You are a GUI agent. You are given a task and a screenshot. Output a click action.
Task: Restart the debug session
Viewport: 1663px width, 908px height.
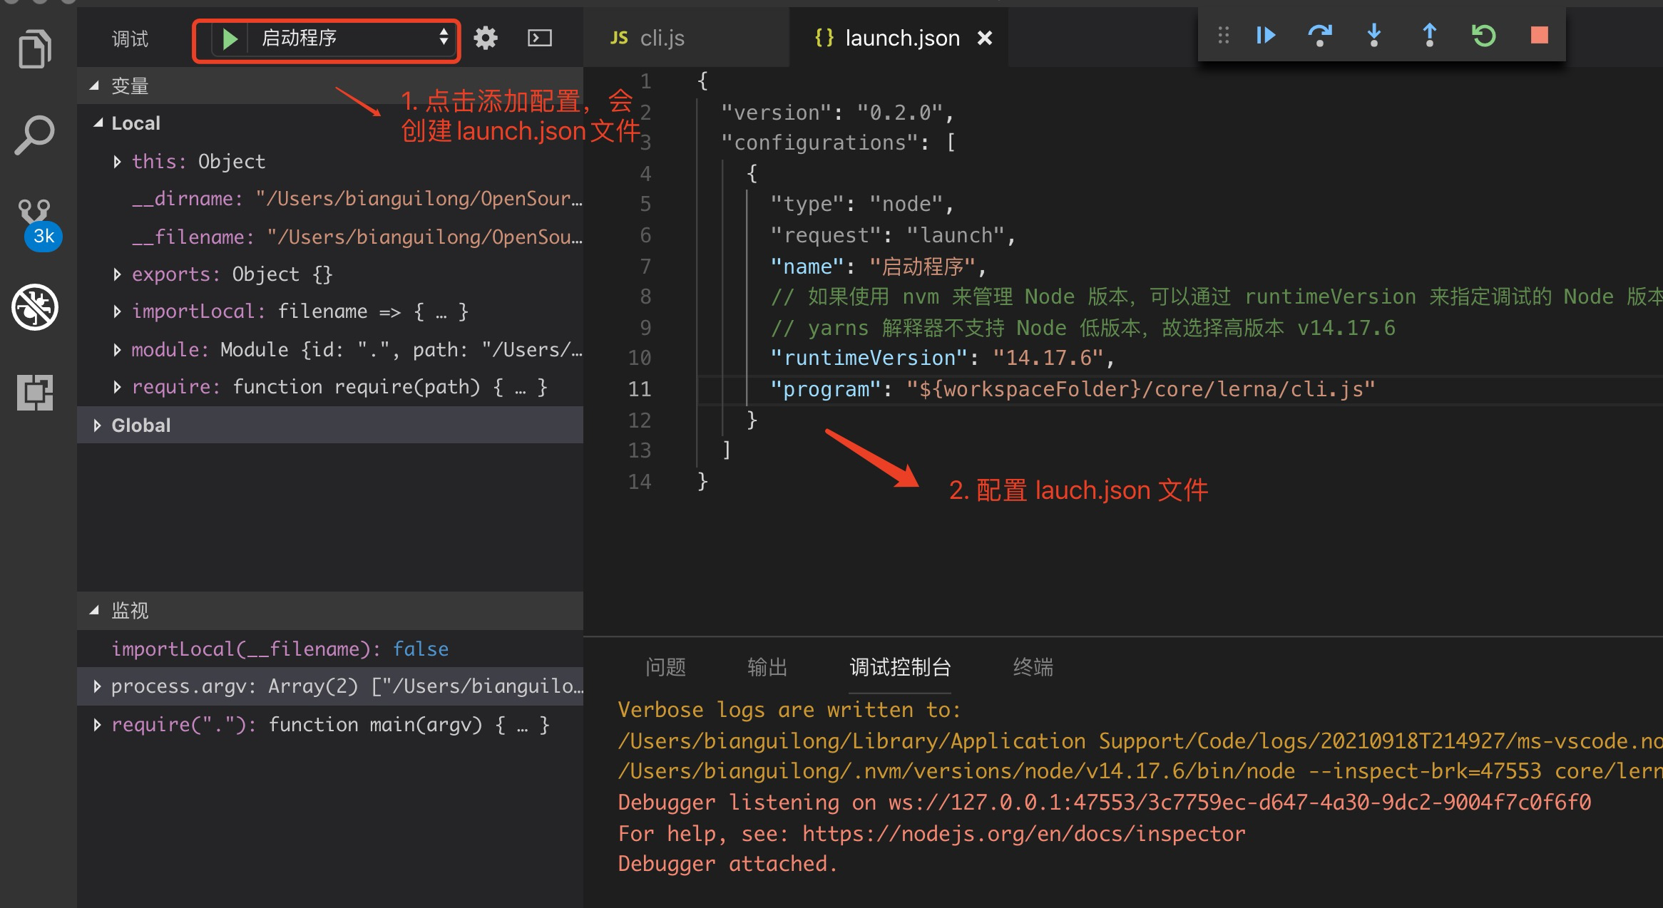1484,35
